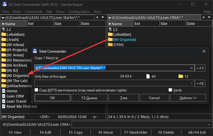The width and height of the screenshot is (213, 136).
Task: Select the 03 Resources folder icon
Action: [x=4, y=60]
